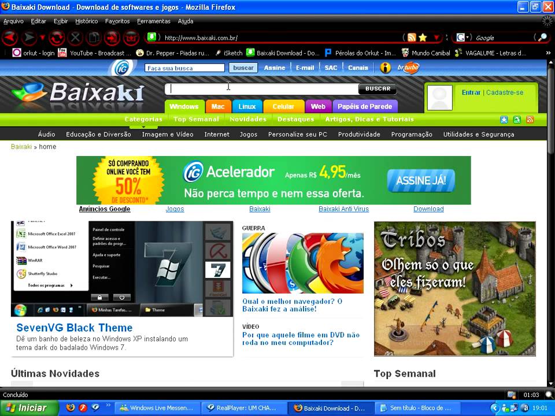Click the Tribos game advertisement image

coord(454,288)
